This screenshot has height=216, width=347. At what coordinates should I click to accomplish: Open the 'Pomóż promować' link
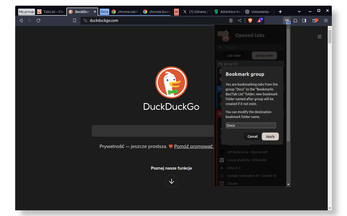(x=194, y=146)
